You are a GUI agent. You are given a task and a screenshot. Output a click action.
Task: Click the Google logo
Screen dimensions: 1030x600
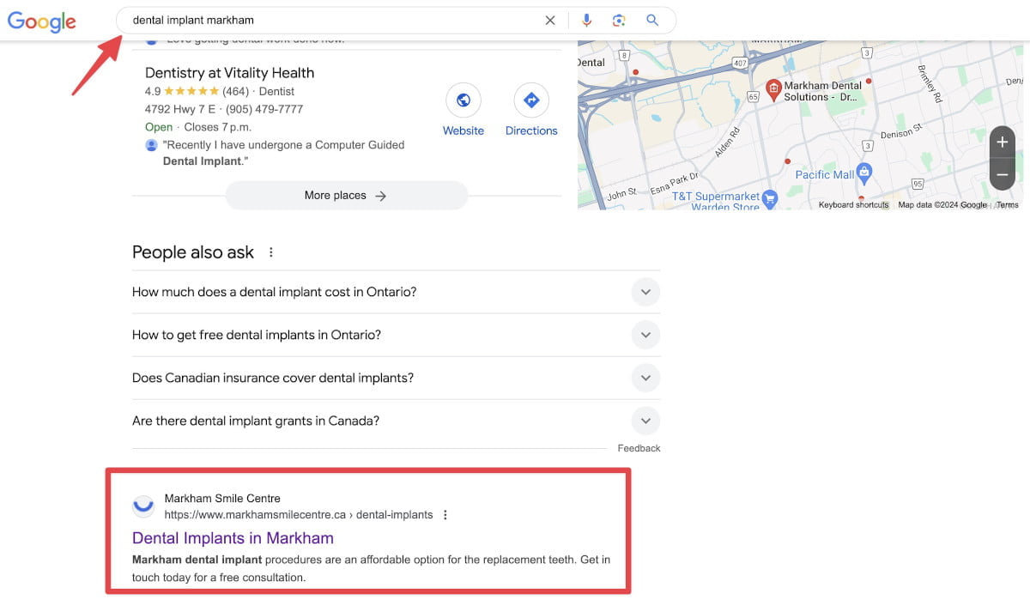click(x=42, y=21)
